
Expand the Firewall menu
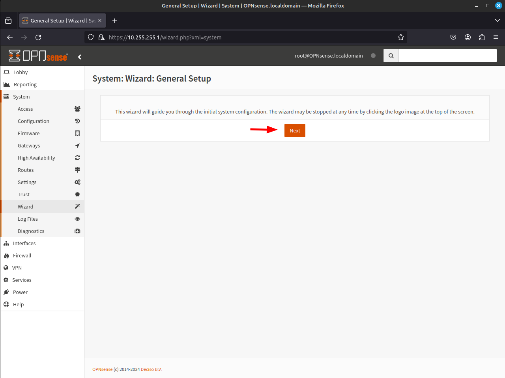click(x=22, y=255)
